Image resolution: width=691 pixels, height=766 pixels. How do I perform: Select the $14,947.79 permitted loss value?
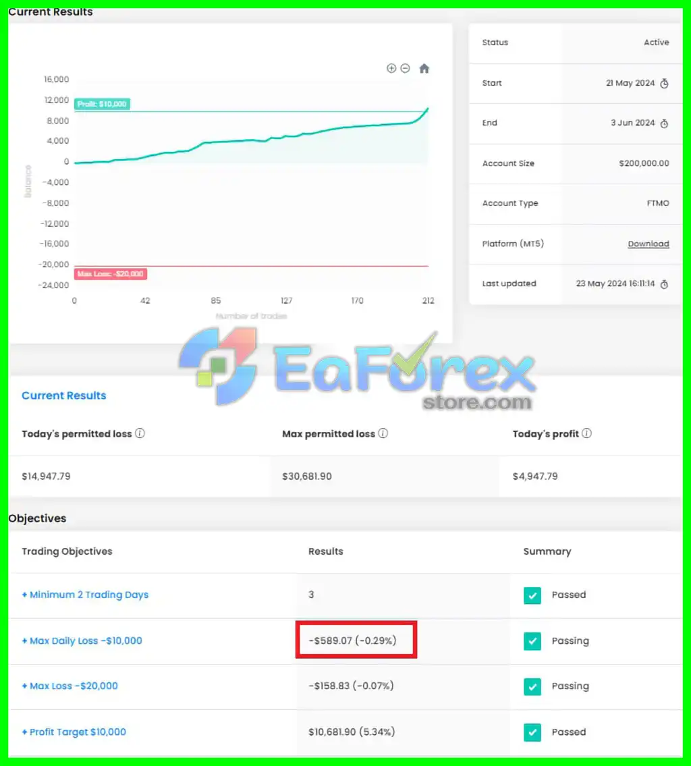46,476
